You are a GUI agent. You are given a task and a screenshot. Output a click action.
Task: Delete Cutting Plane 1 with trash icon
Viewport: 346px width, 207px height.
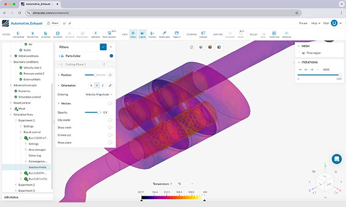point(104,64)
